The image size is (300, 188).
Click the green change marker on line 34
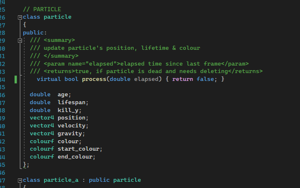[16, 79]
